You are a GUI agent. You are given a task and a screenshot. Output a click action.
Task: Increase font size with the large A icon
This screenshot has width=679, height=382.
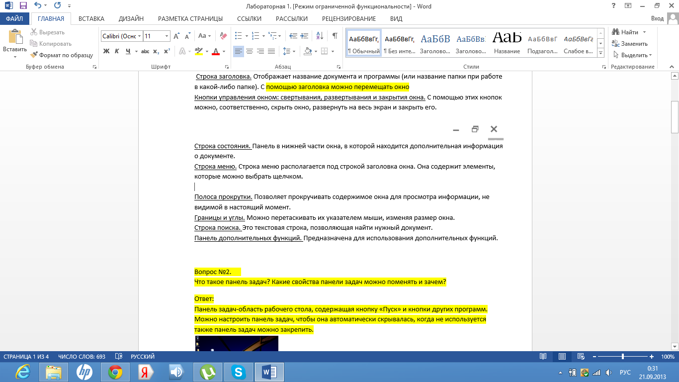pos(176,36)
